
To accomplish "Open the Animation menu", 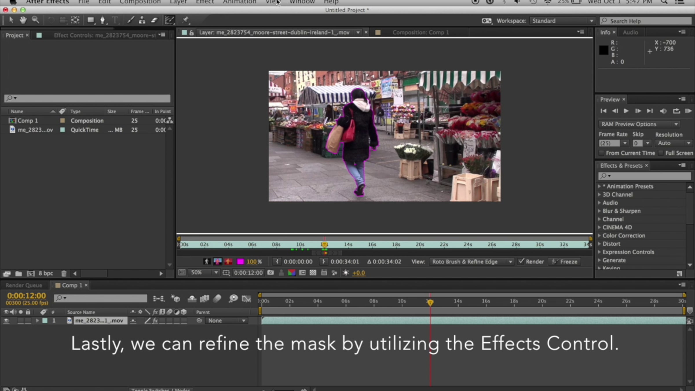I will (x=239, y=2).
